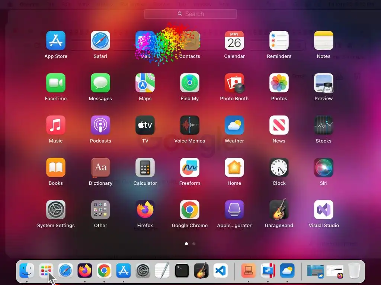Launch the Clock app

tap(279, 167)
